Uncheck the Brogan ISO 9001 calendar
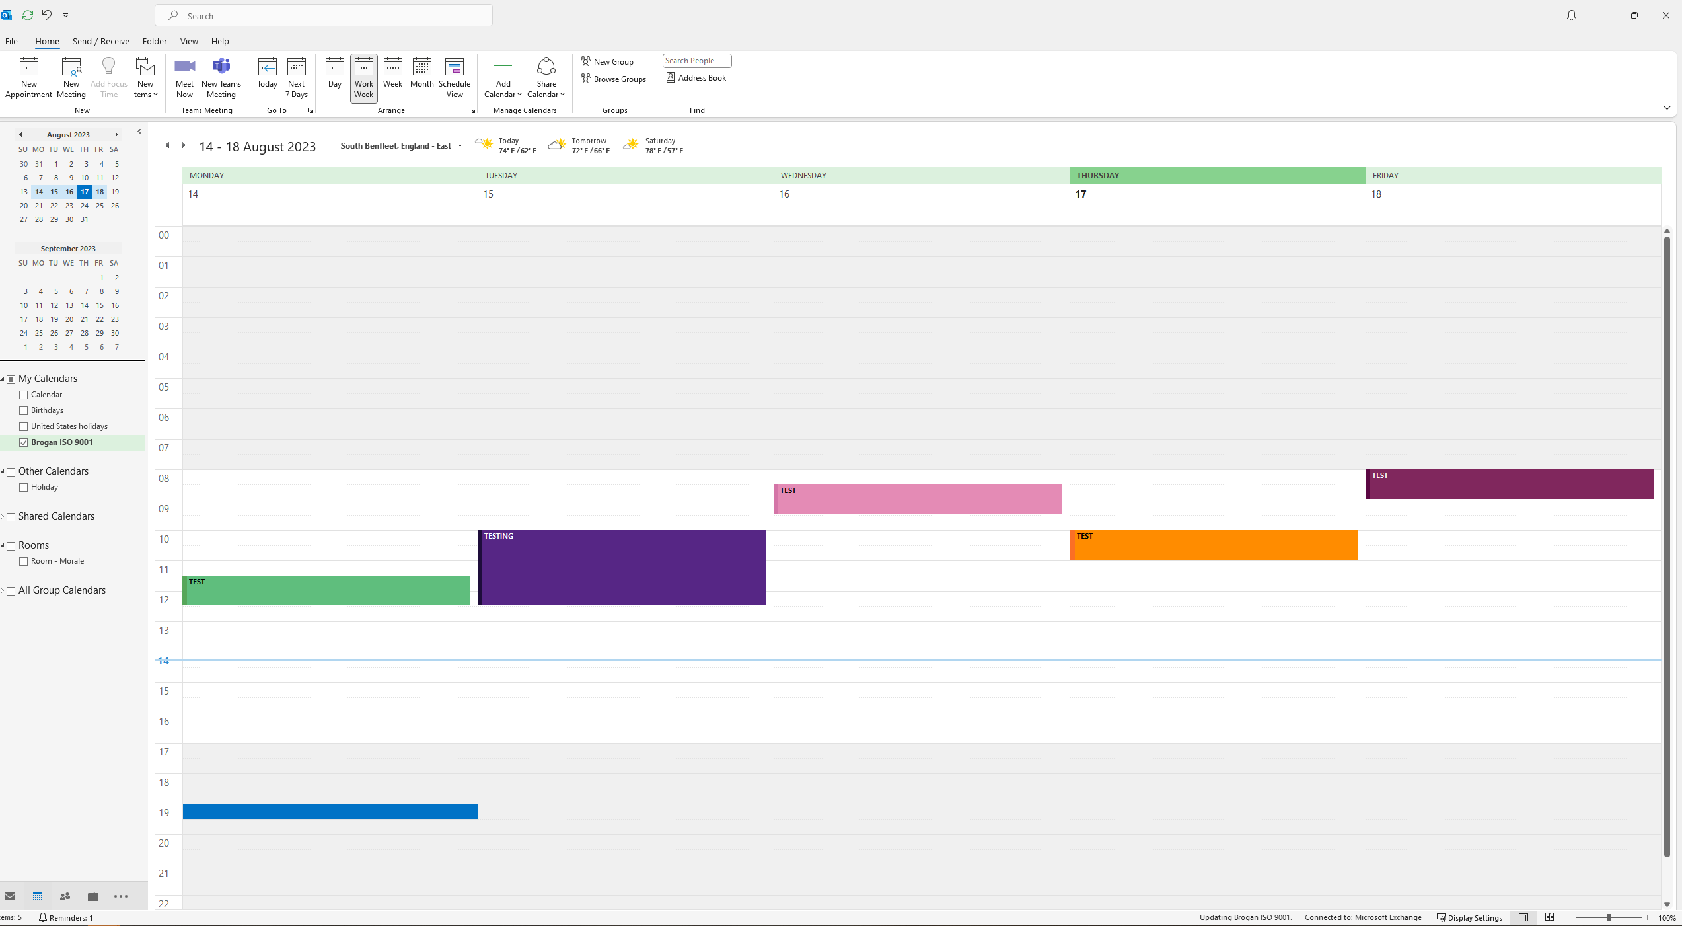The width and height of the screenshot is (1682, 926). pos(24,442)
